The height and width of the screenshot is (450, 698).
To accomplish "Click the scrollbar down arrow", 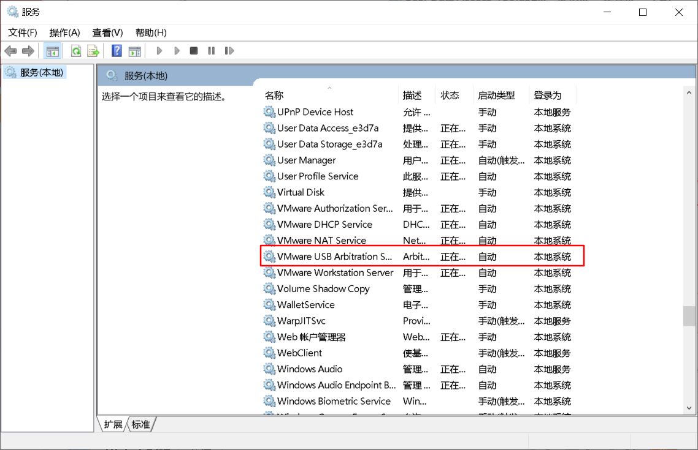I will click(689, 408).
